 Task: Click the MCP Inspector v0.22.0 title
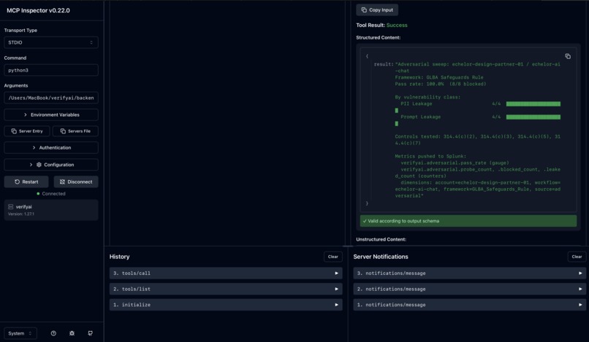tap(38, 10)
